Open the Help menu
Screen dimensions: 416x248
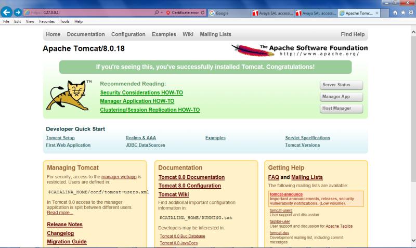click(79, 21)
